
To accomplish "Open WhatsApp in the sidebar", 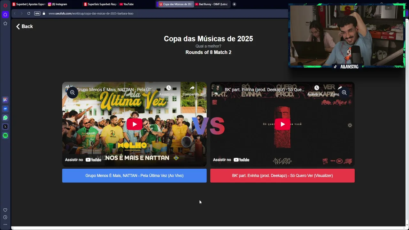I will point(5,118).
